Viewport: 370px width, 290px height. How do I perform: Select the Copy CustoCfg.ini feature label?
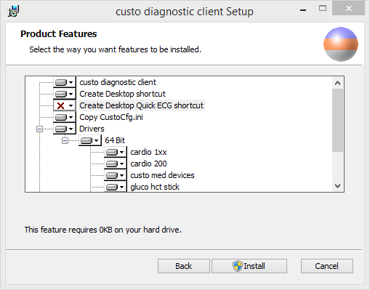(x=111, y=117)
